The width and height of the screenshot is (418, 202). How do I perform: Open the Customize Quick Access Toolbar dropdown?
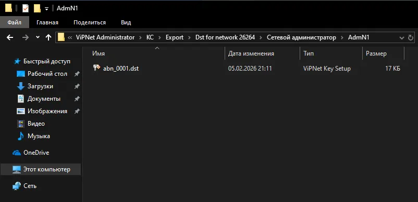[x=47, y=9]
